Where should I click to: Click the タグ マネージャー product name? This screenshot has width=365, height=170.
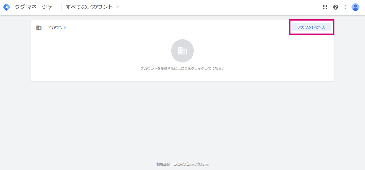tap(36, 7)
